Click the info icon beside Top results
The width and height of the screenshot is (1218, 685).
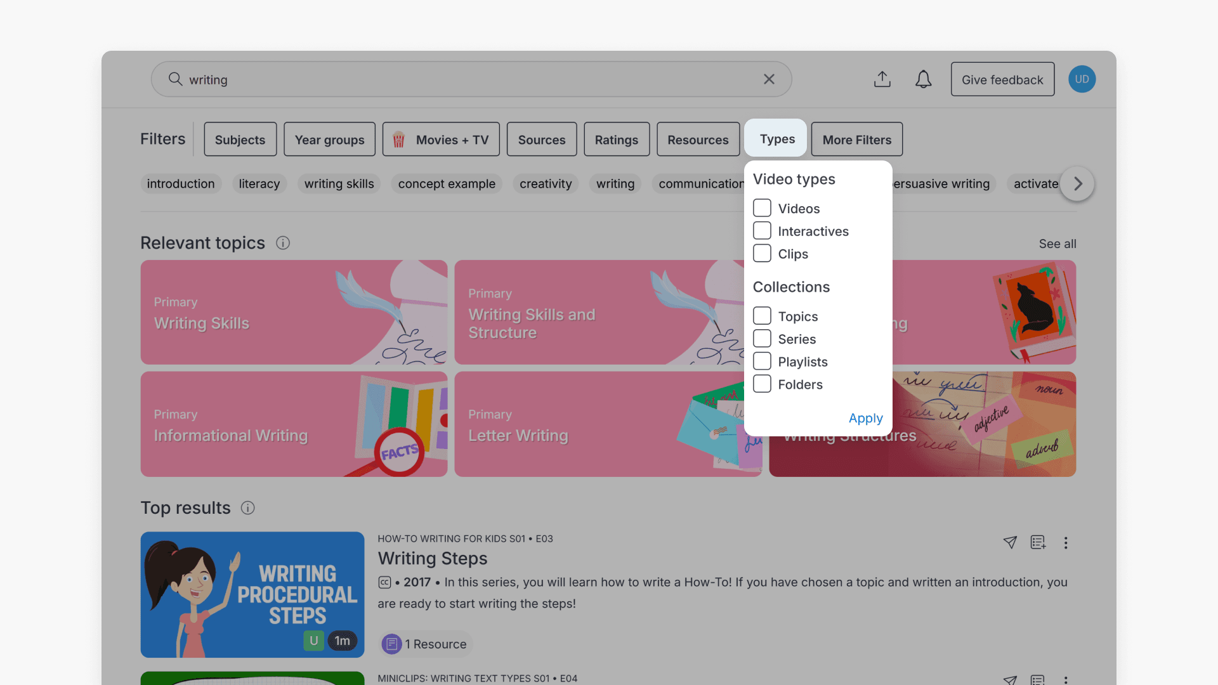pyautogui.click(x=248, y=508)
